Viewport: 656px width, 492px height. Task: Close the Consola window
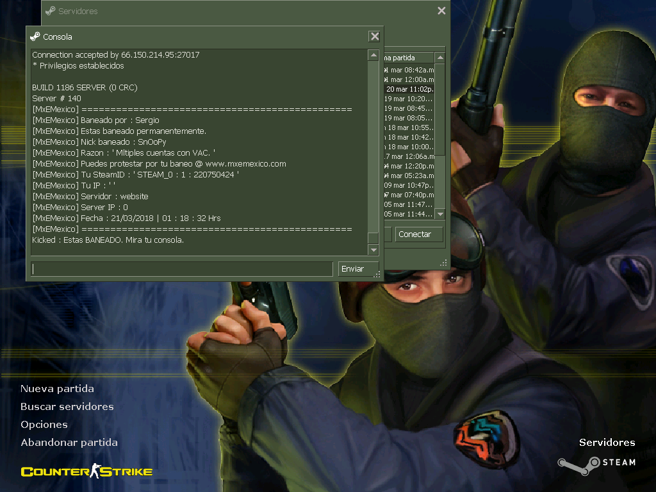375,37
